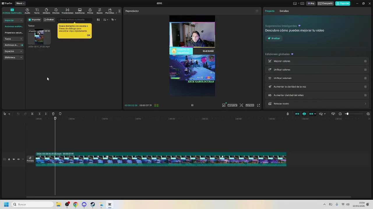Toggle Unificar volumen option

click(x=365, y=78)
